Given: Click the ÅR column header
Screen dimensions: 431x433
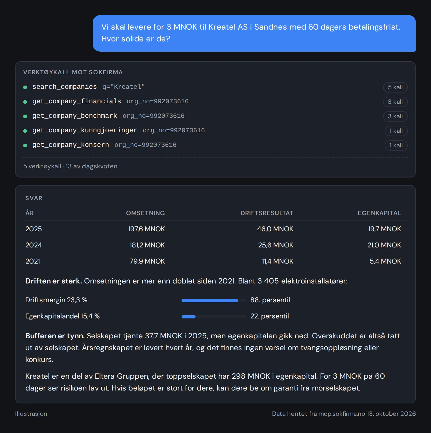Looking at the screenshot, I should click(30, 213).
